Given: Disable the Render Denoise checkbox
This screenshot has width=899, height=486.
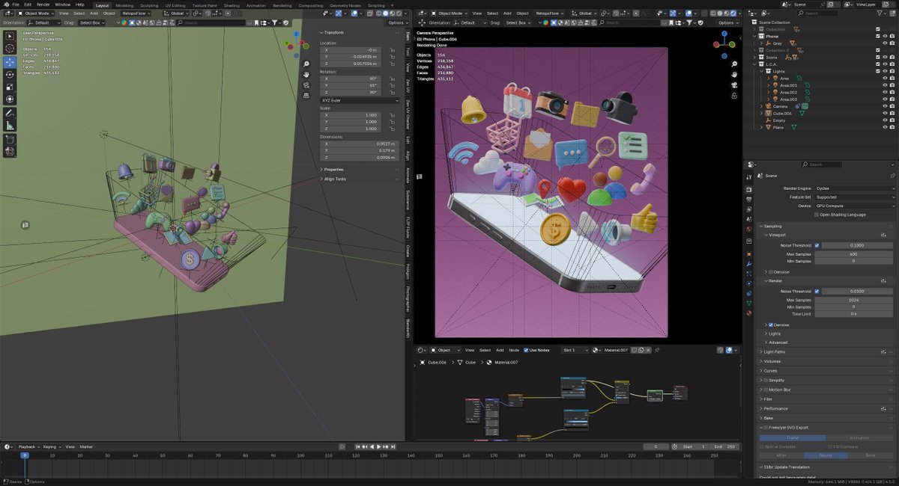Looking at the screenshot, I should pyautogui.click(x=772, y=325).
